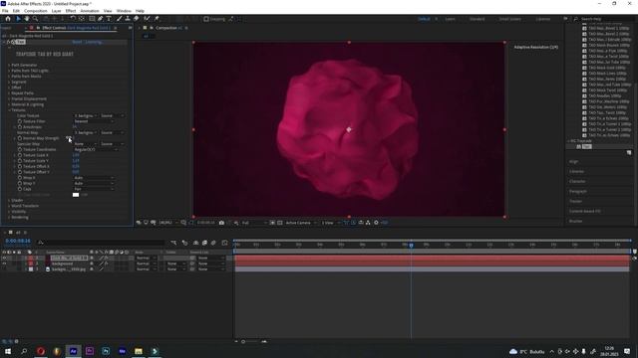
Task: Click the Frame Blending icon in timeline
Action: coord(204,243)
